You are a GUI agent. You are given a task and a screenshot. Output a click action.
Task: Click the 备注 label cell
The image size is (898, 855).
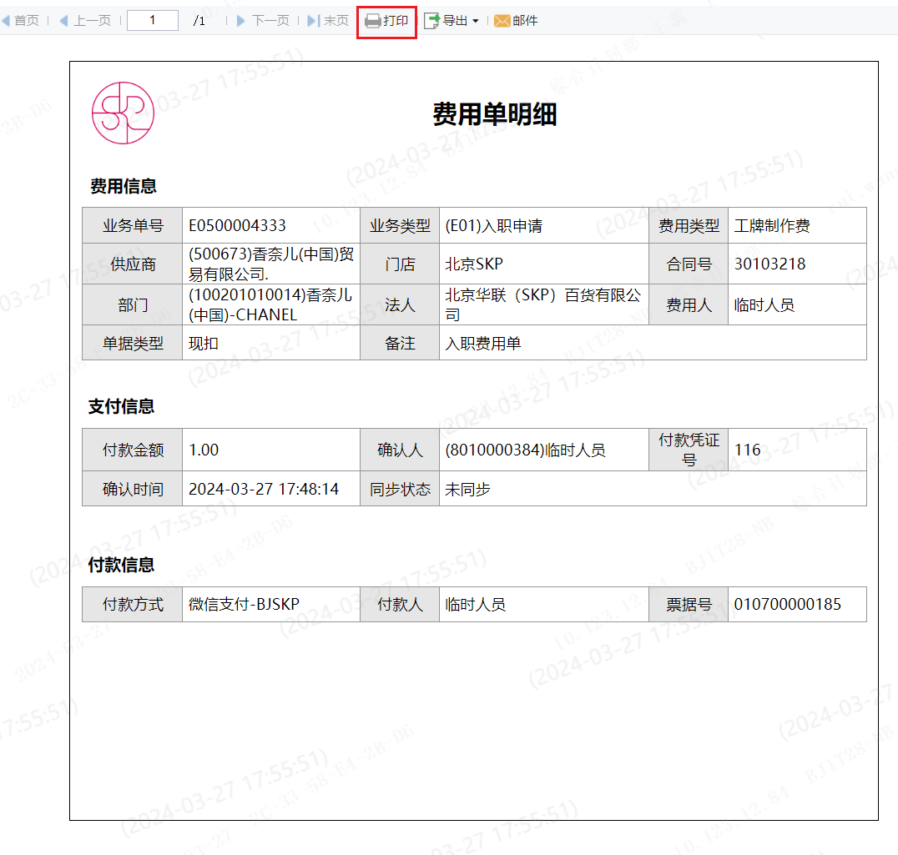(x=400, y=344)
